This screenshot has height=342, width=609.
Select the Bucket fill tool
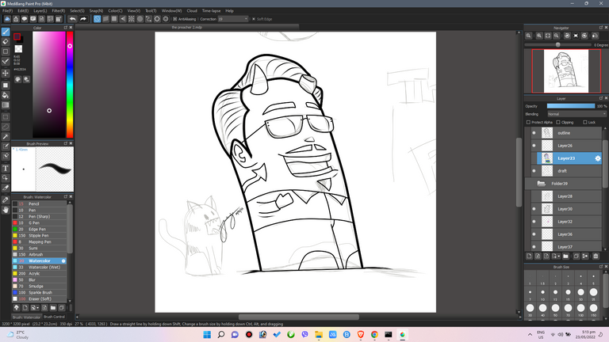[6, 95]
